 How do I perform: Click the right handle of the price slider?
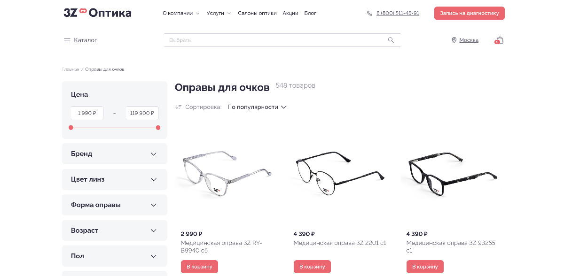158,128
